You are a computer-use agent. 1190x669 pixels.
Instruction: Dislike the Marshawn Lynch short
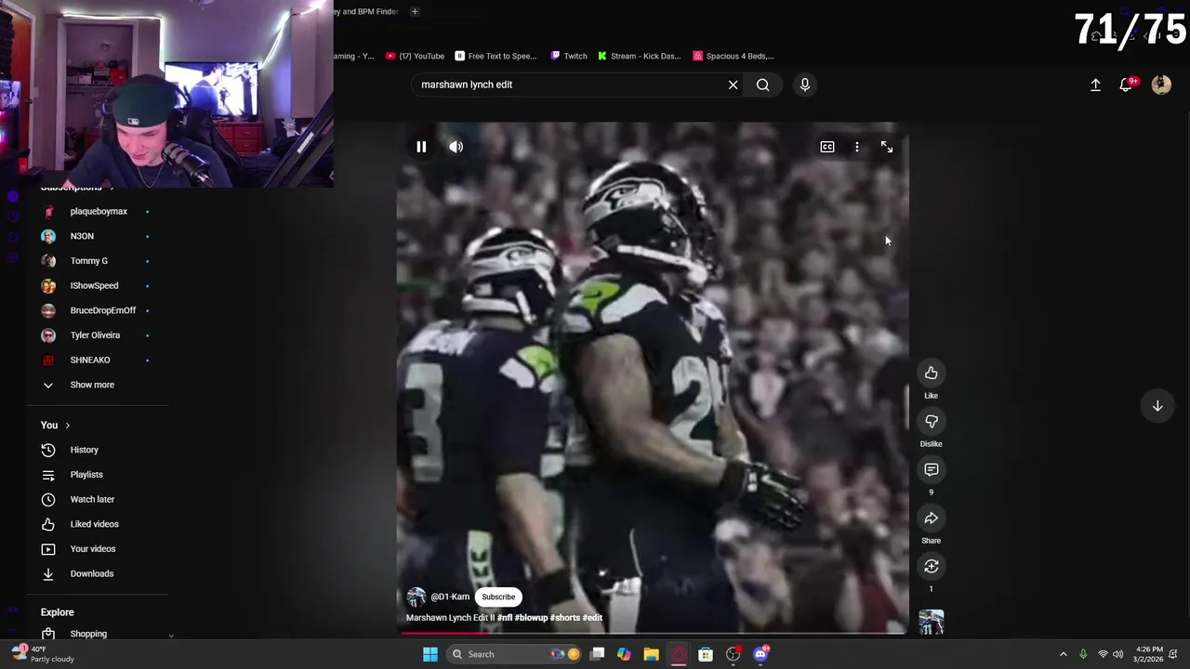click(931, 422)
